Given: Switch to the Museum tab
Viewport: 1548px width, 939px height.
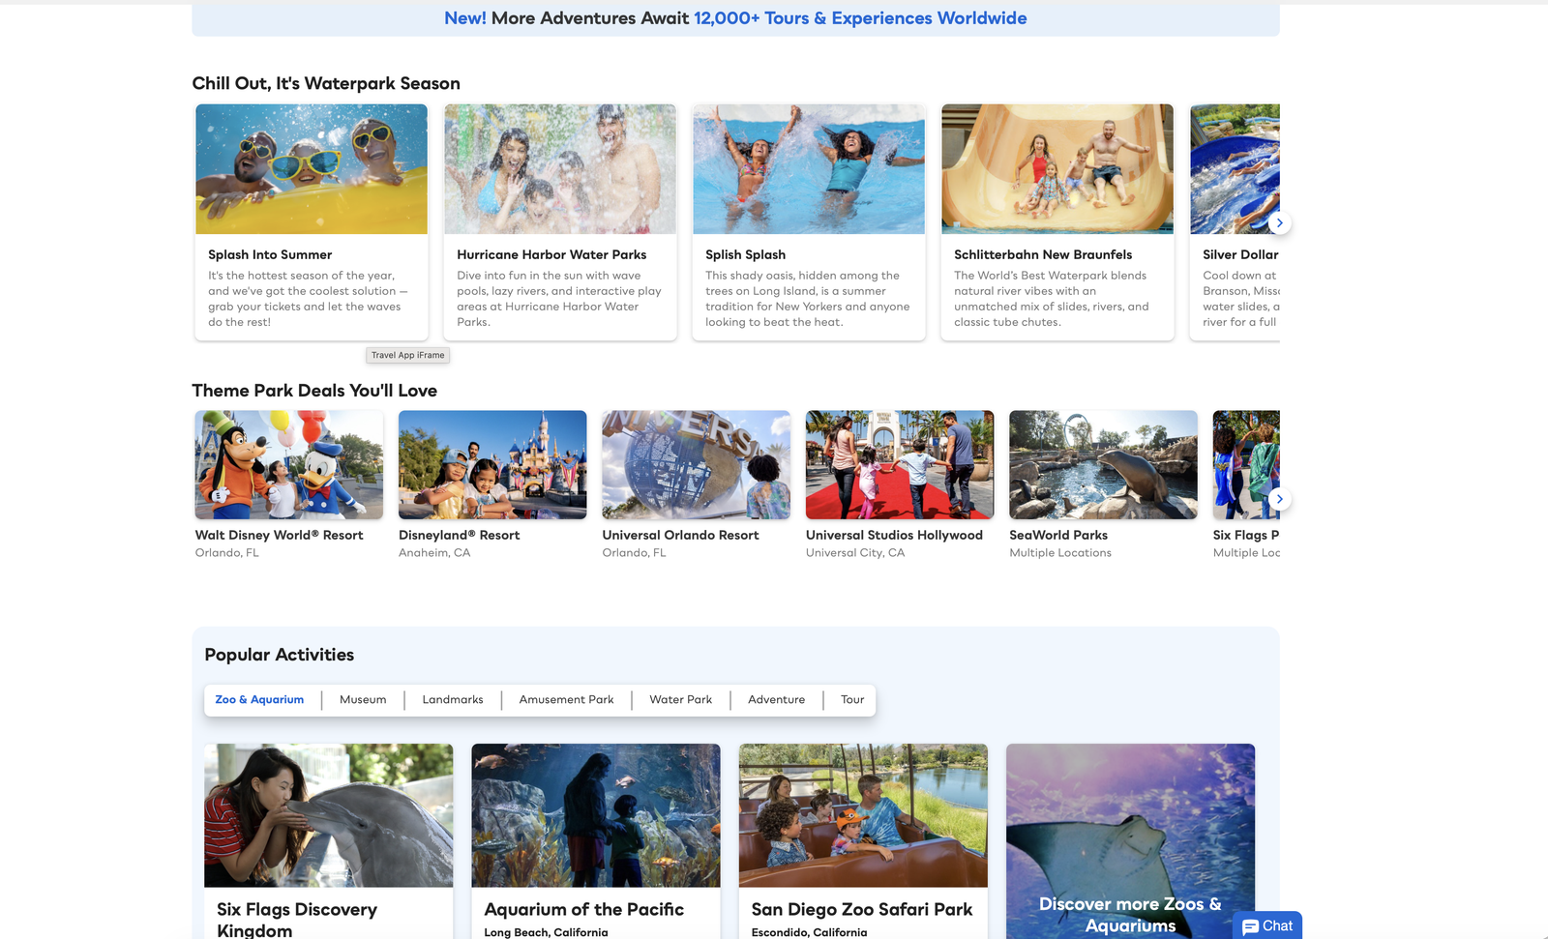Looking at the screenshot, I should click(363, 700).
